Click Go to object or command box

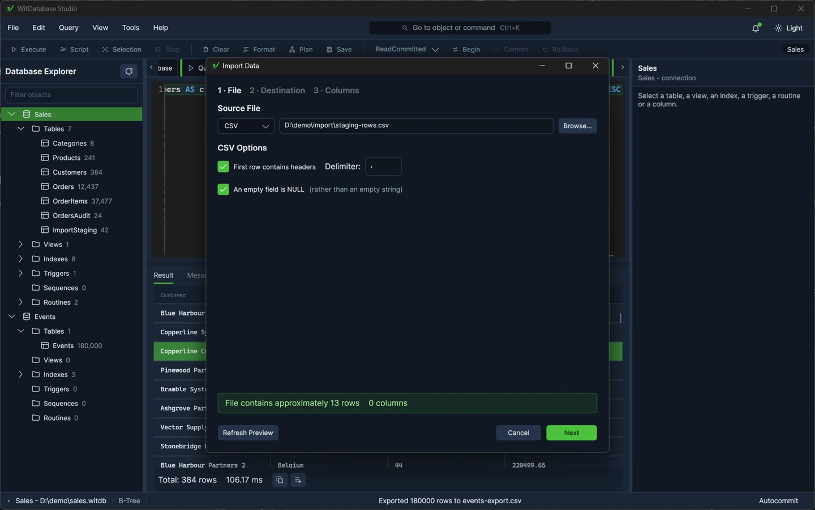tap(460, 28)
